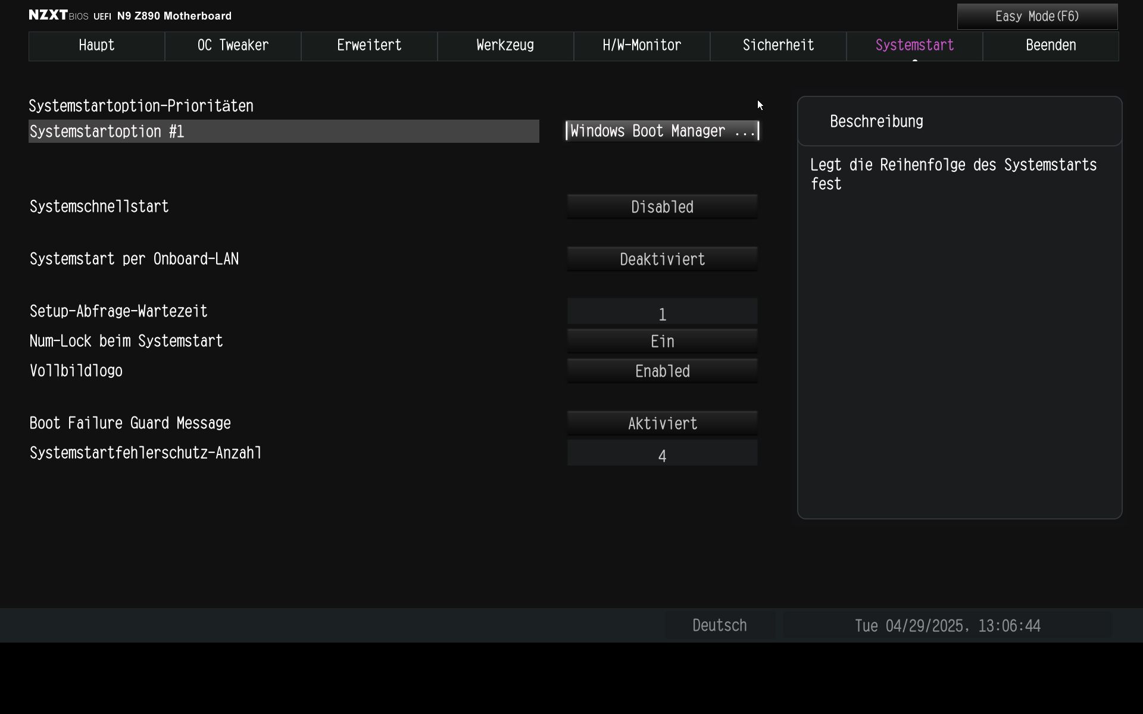
Task: Click the Deutsch language button
Action: [719, 625]
